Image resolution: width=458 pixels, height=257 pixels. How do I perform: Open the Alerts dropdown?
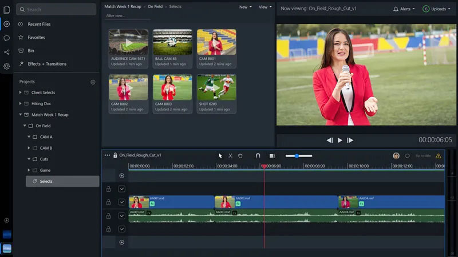404,9
